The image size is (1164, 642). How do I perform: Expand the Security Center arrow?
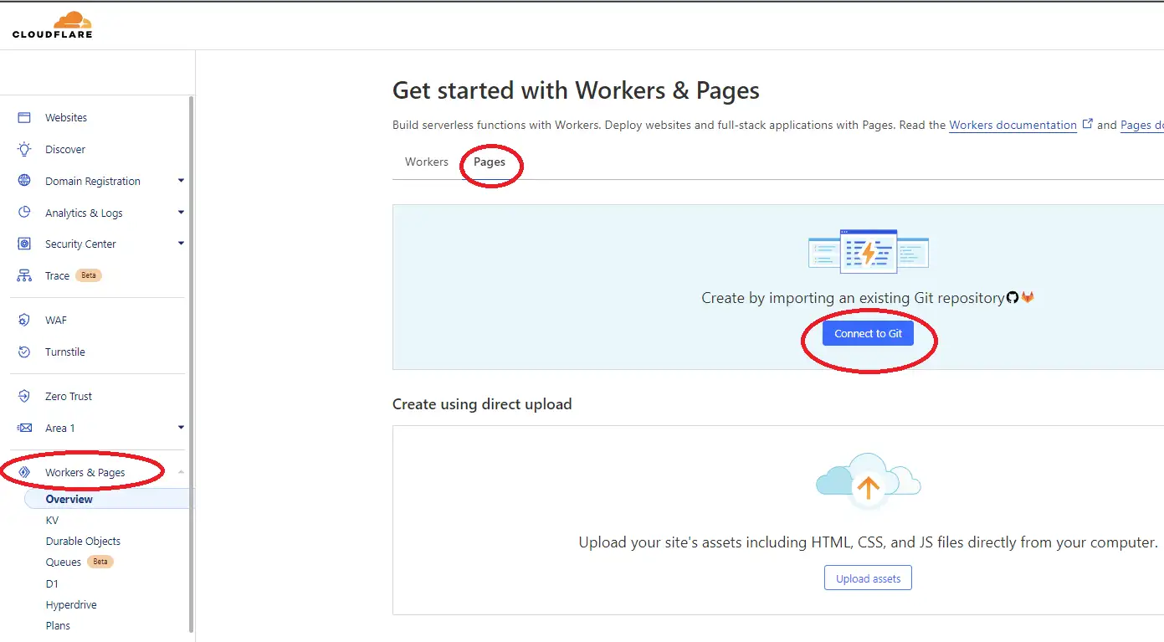[x=181, y=244]
